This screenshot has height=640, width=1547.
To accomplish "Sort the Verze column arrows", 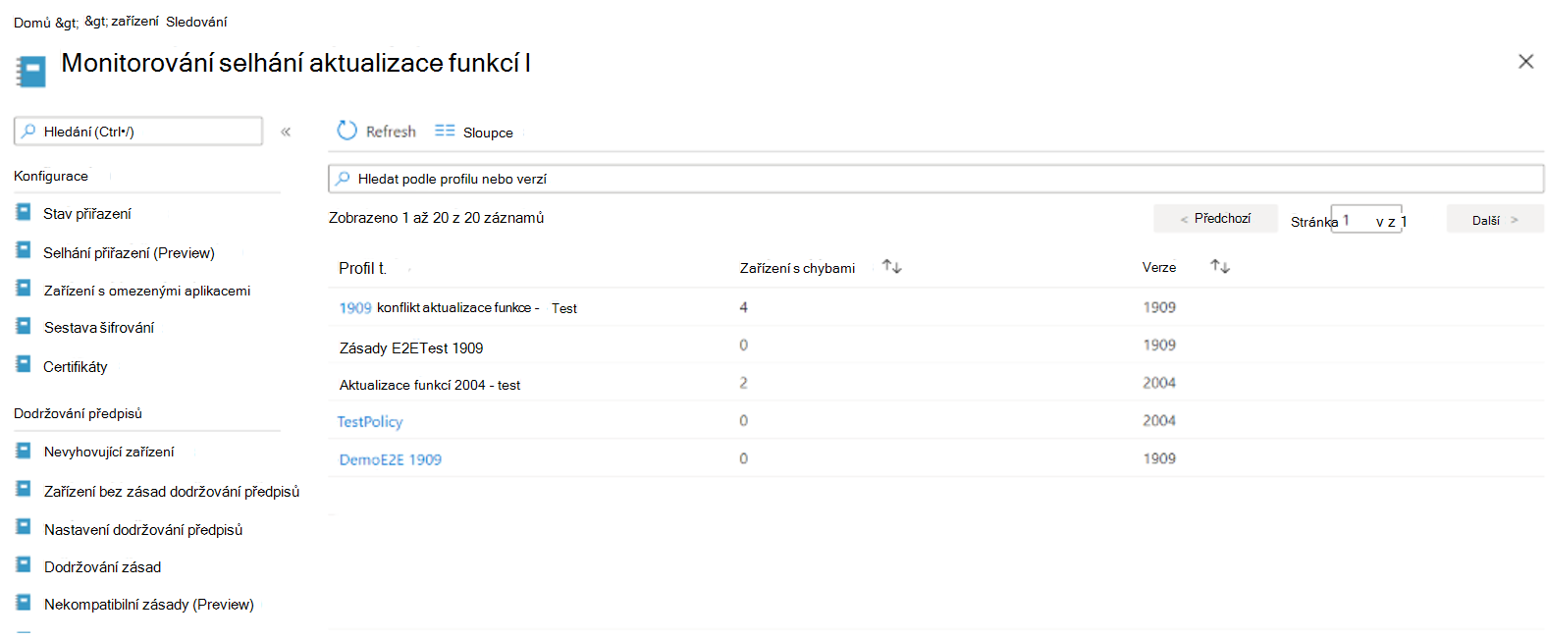I will [1220, 266].
